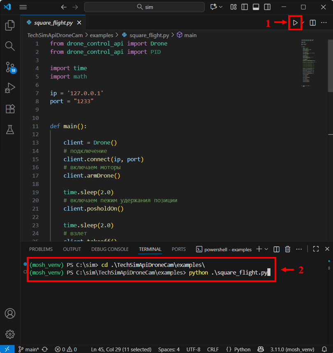Open the Testing flask view
This screenshot has height=353, width=333.
[10, 130]
